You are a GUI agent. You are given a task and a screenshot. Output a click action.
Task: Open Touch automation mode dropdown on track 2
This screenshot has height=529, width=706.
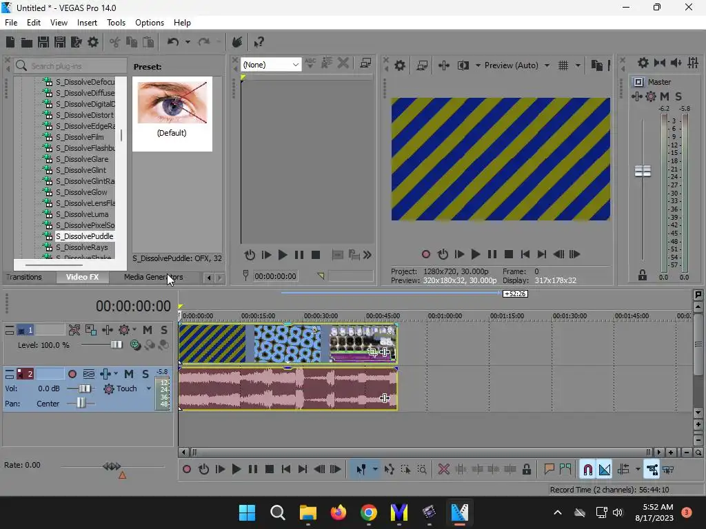[149, 388]
